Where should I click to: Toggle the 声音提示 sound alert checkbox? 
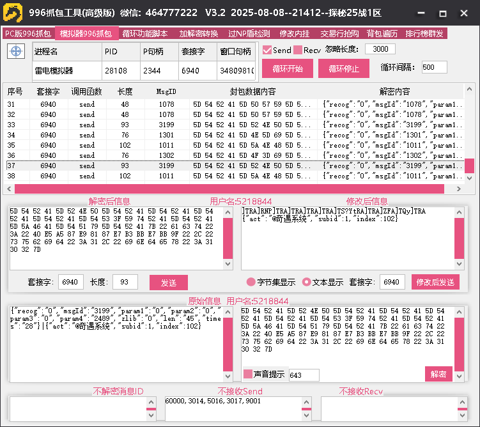248,375
